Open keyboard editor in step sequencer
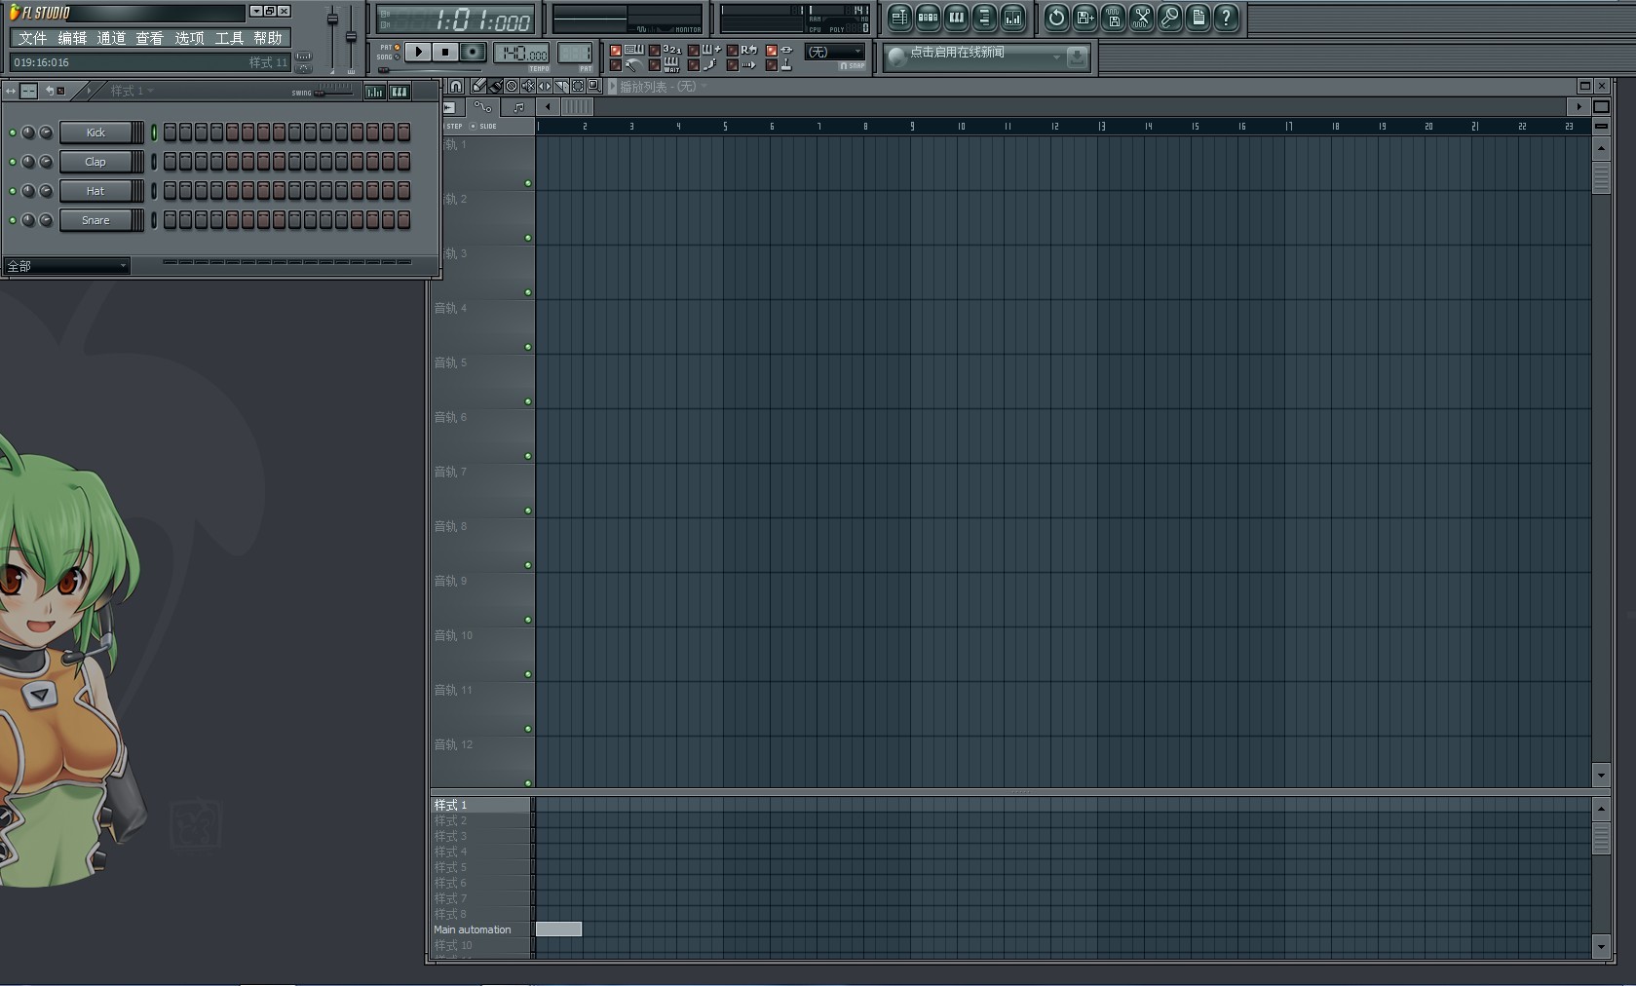This screenshot has width=1636, height=986. point(399,92)
